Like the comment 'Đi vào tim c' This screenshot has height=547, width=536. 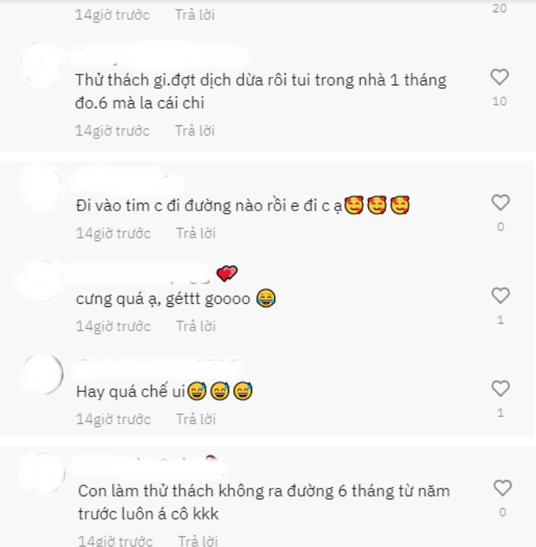coord(500,203)
